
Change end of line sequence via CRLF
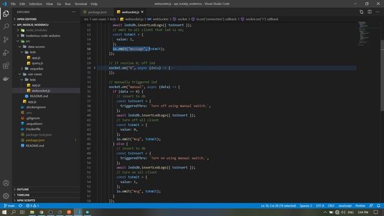pyautogui.click(x=331, y=206)
